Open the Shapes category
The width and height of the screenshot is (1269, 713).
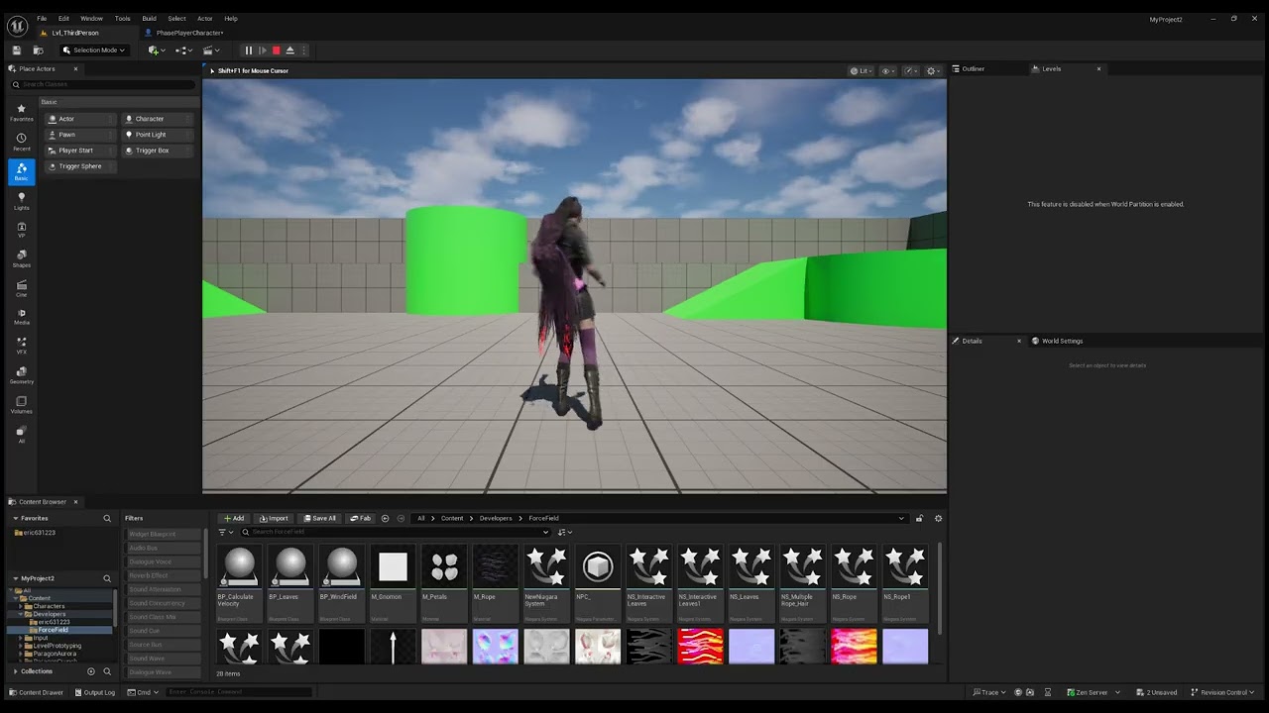click(21, 259)
